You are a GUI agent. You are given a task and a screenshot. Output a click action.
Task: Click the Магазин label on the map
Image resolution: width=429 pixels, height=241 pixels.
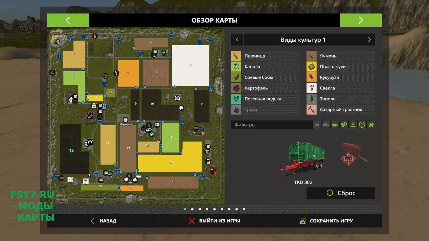click(126, 124)
